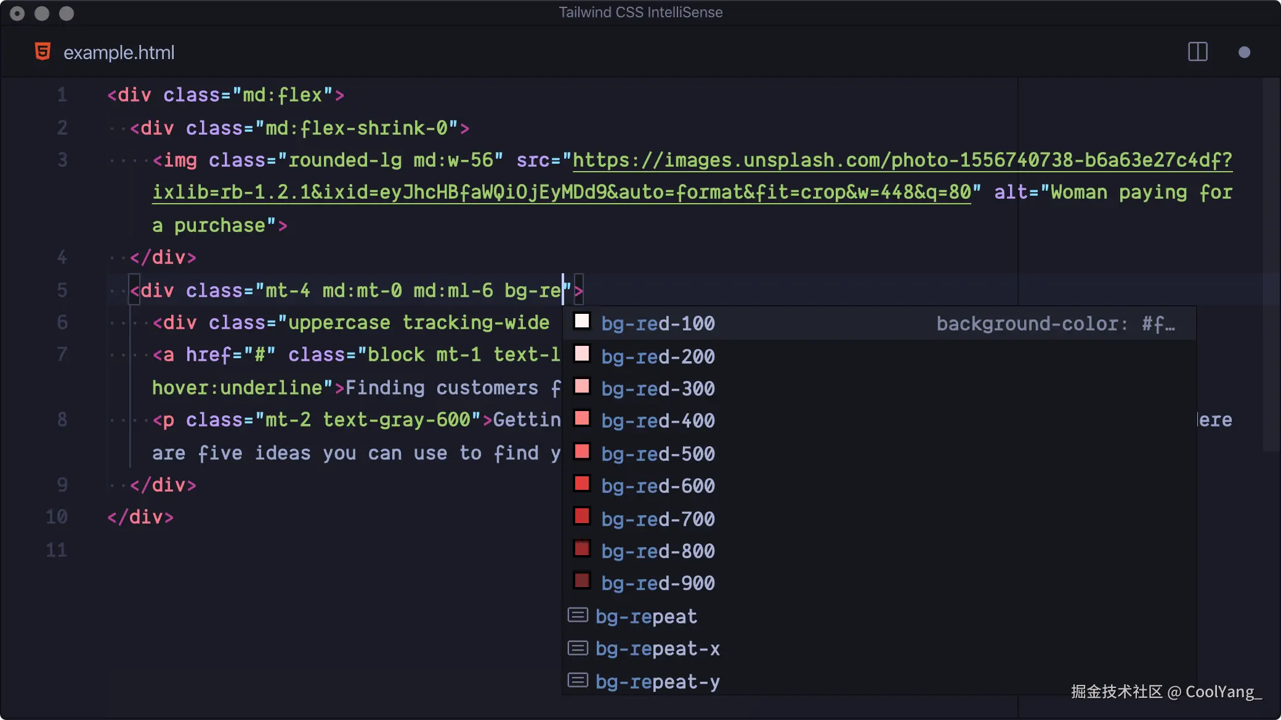Click the bg-red-600 color swatch
The image size is (1281, 720).
(581, 484)
